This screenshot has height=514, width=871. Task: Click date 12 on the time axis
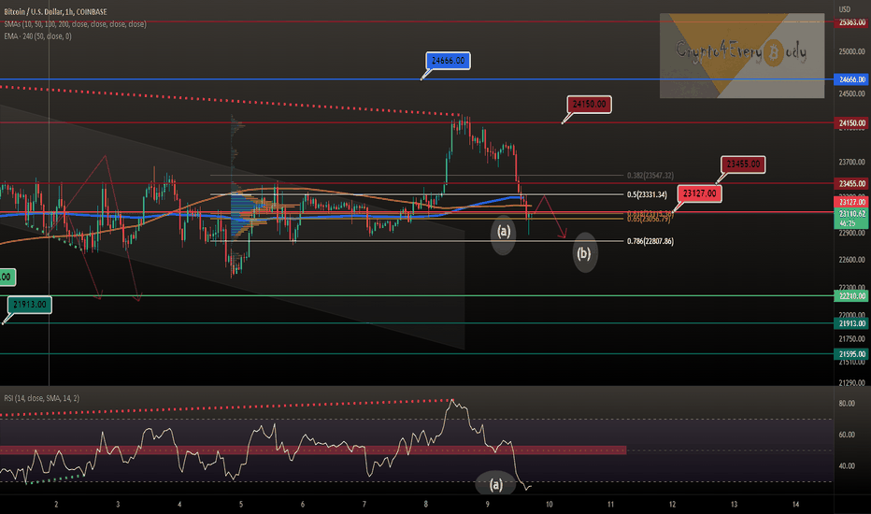[672, 505]
